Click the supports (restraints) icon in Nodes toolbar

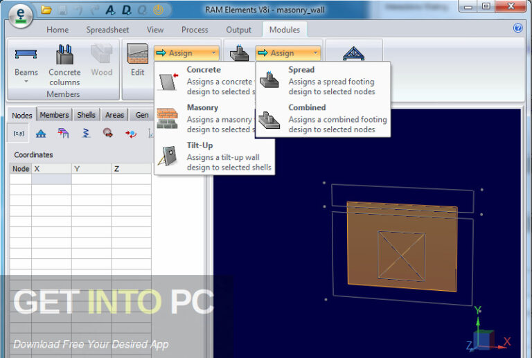click(41, 134)
